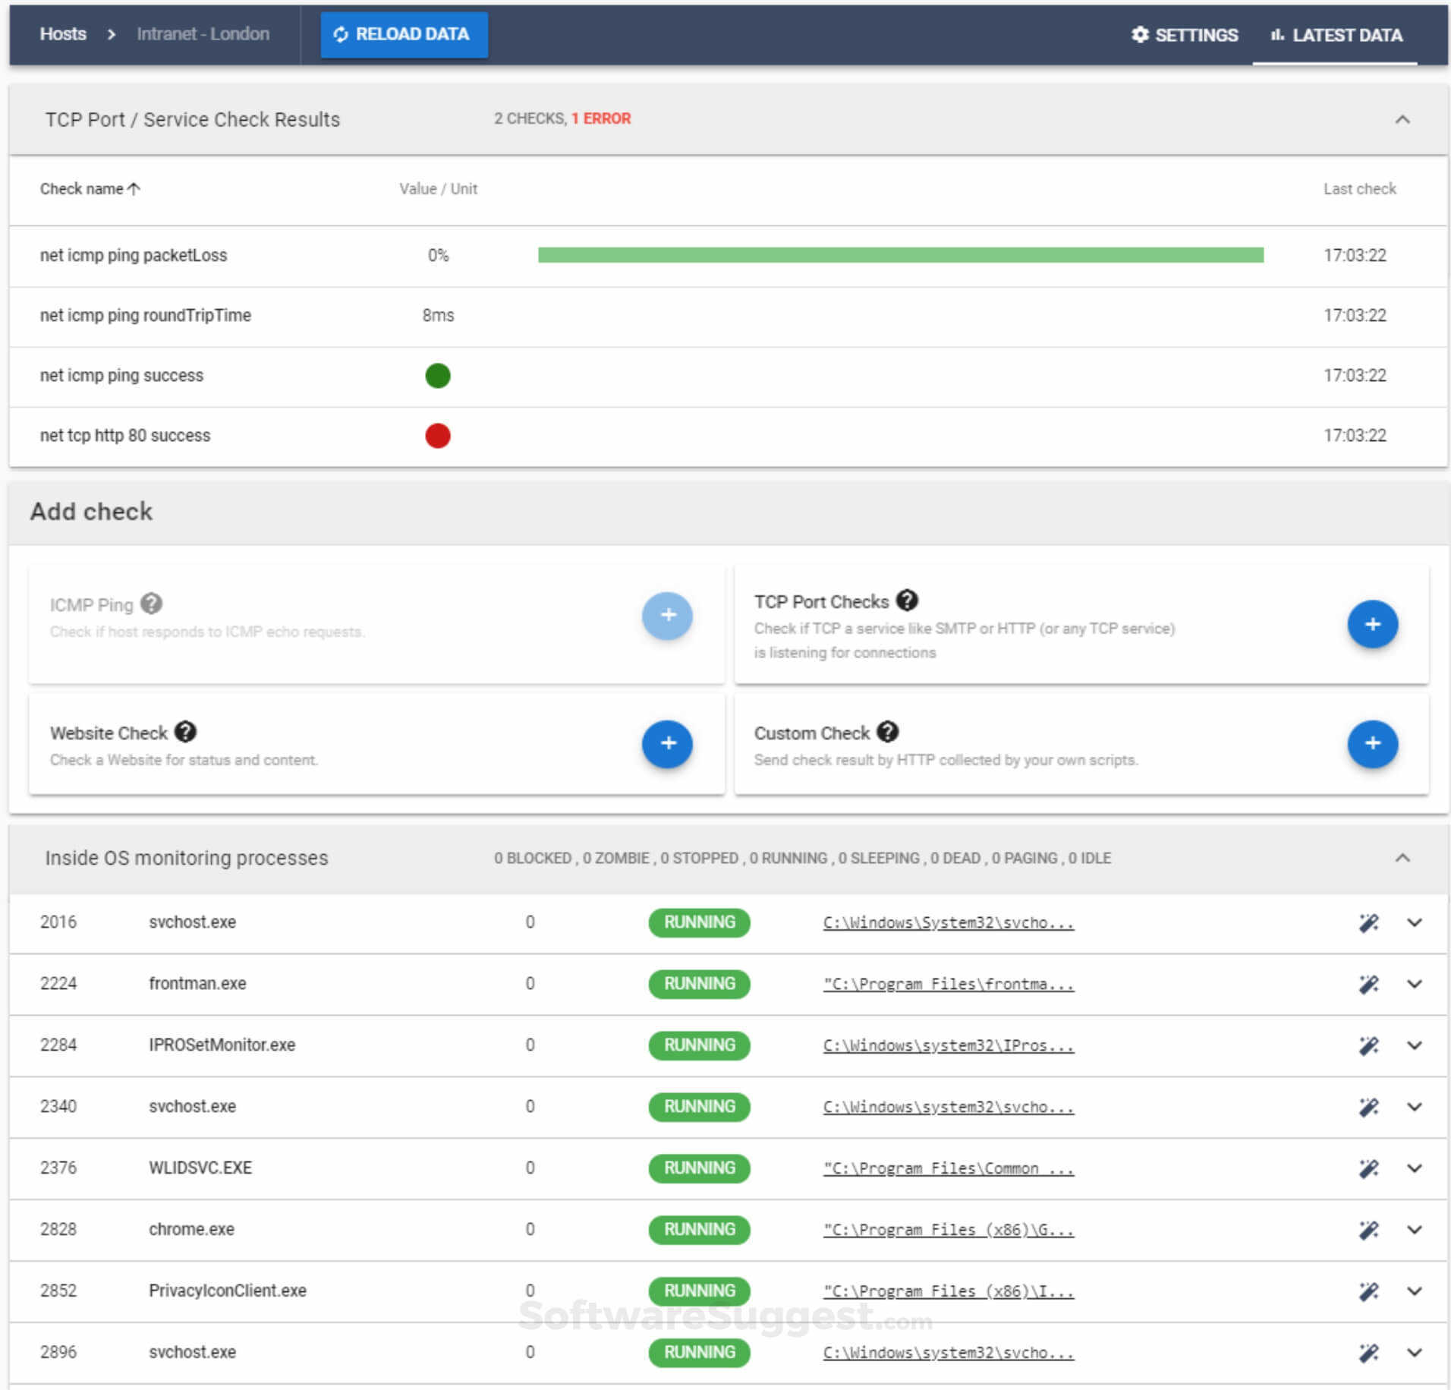Click the green packetLoss progress bar
Screen dimensions: 1451x1390
[x=899, y=255]
